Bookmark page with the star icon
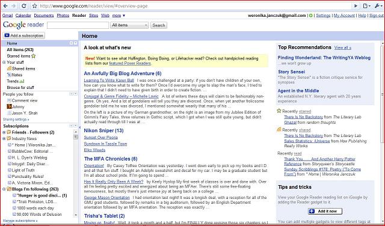This screenshot has width=385, height=226. click(x=35, y=6)
